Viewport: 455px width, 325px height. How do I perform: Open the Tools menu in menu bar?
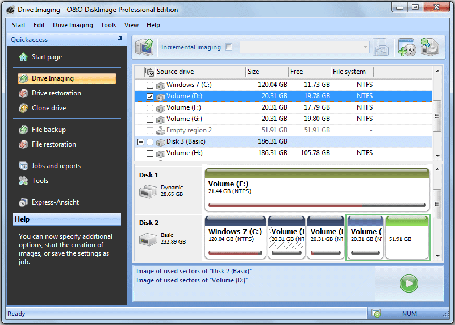[108, 25]
